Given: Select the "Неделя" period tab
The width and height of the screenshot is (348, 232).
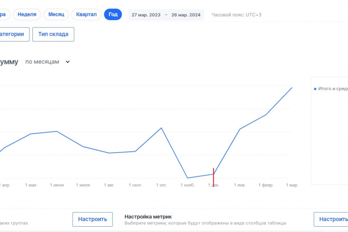Looking at the screenshot, I should [27, 14].
